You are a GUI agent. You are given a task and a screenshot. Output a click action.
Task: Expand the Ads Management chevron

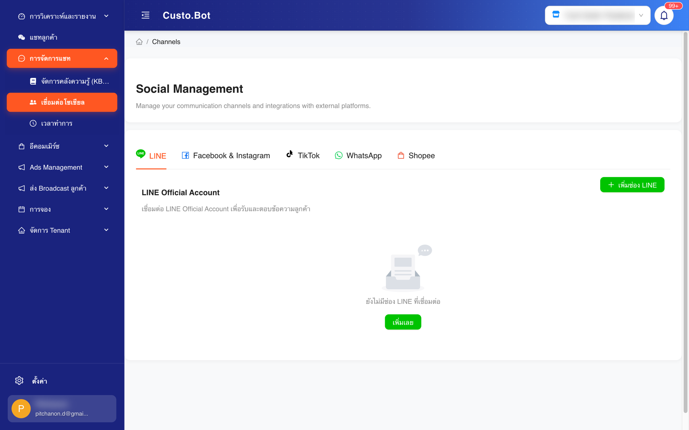click(106, 167)
